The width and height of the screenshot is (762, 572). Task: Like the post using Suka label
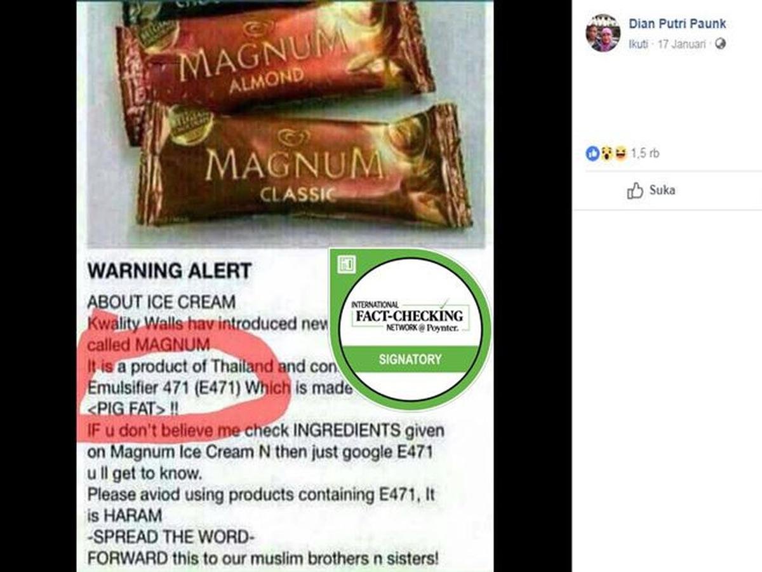coord(662,190)
